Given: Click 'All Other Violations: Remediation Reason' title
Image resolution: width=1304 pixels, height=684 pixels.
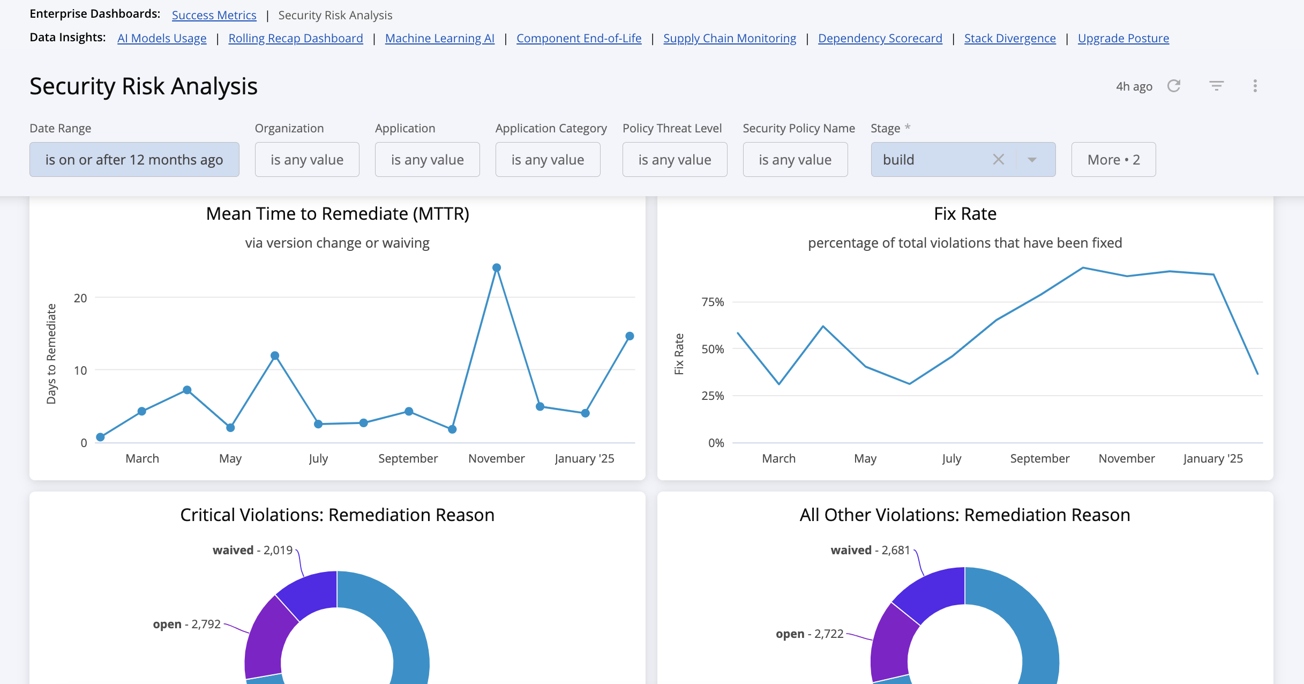Looking at the screenshot, I should point(965,515).
